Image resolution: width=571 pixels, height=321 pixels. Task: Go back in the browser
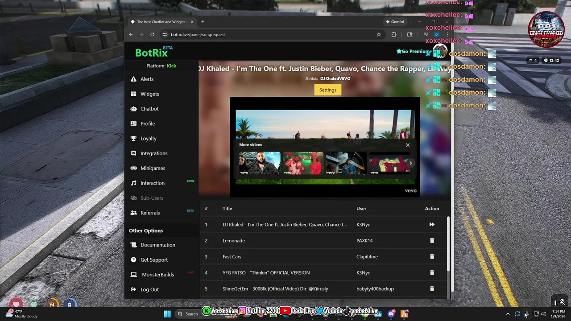131,34
